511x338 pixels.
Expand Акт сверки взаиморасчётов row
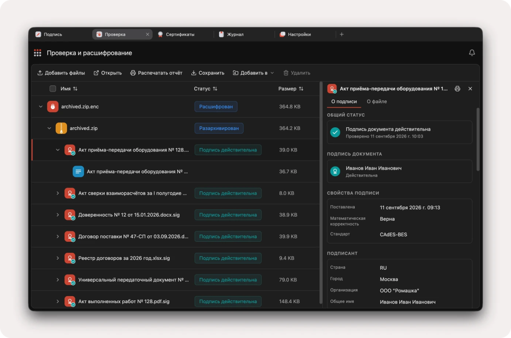[58, 193]
